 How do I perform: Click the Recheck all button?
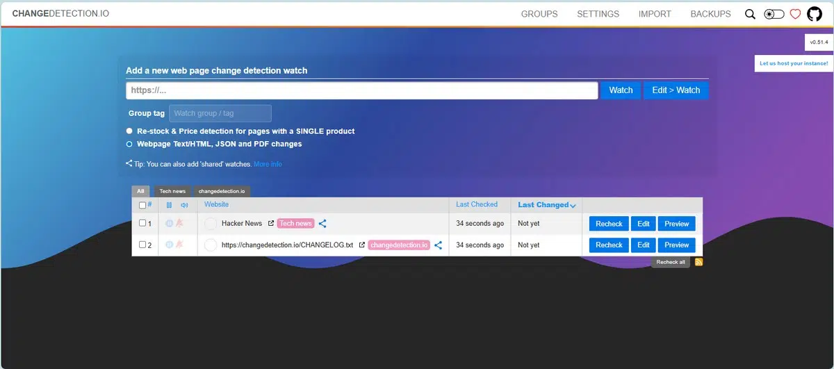pos(671,262)
